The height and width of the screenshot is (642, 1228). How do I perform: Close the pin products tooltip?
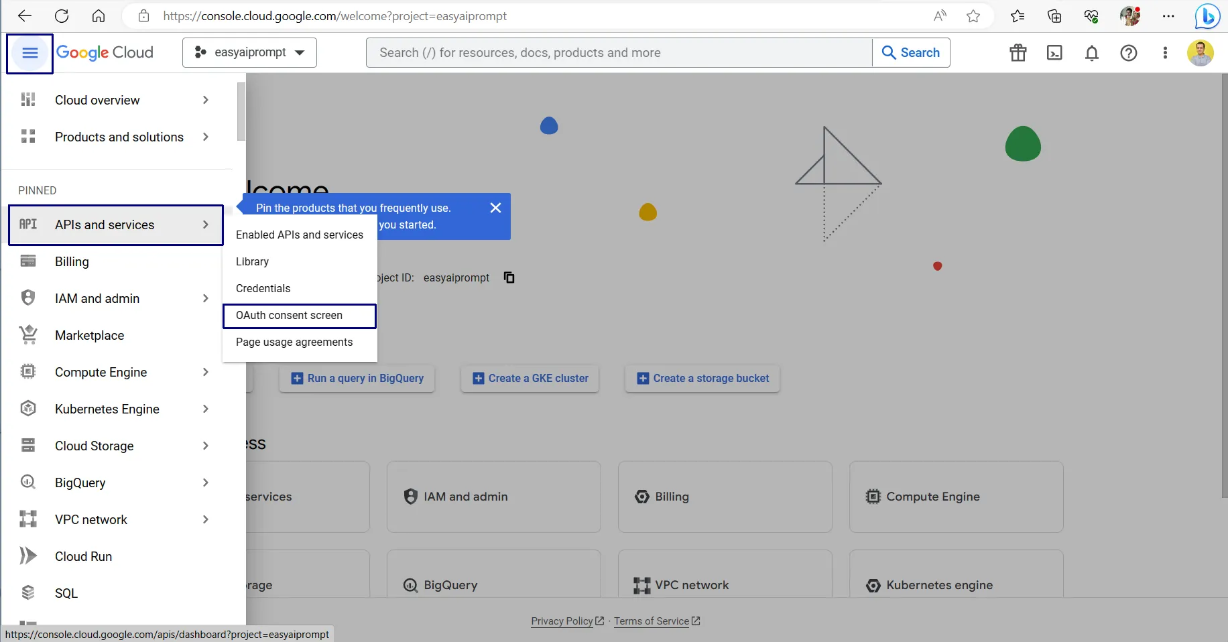coord(495,208)
